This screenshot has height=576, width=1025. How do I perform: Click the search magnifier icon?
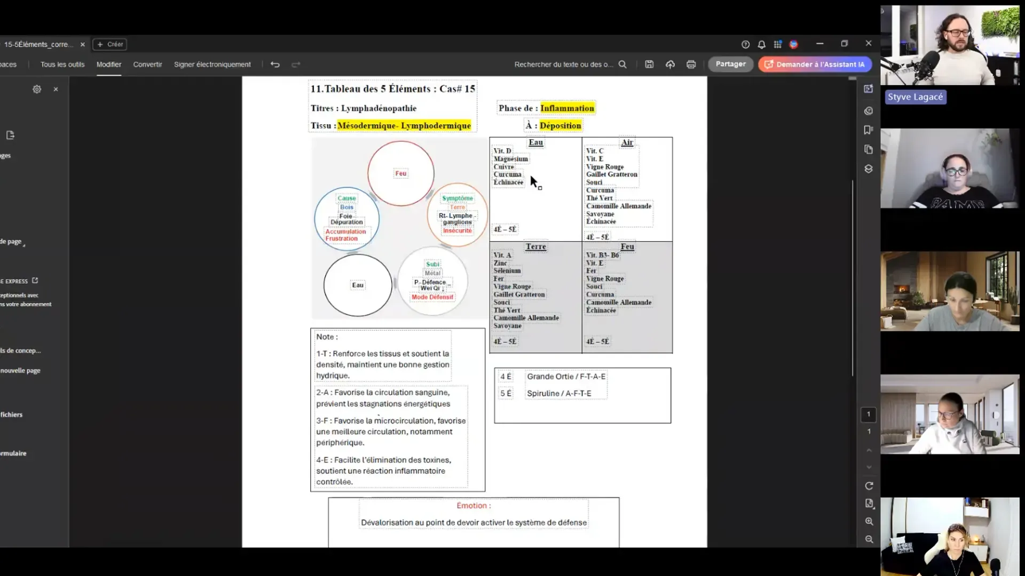pyautogui.click(x=622, y=65)
